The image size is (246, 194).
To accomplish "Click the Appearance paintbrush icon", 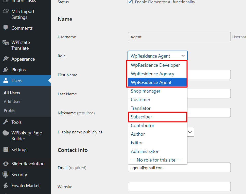I will (x=6, y=59).
